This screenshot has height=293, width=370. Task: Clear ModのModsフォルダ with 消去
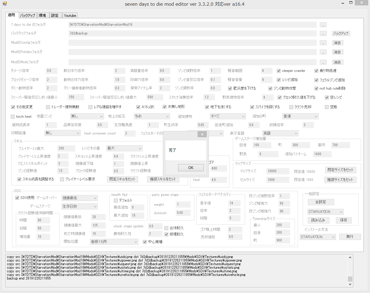point(337,62)
